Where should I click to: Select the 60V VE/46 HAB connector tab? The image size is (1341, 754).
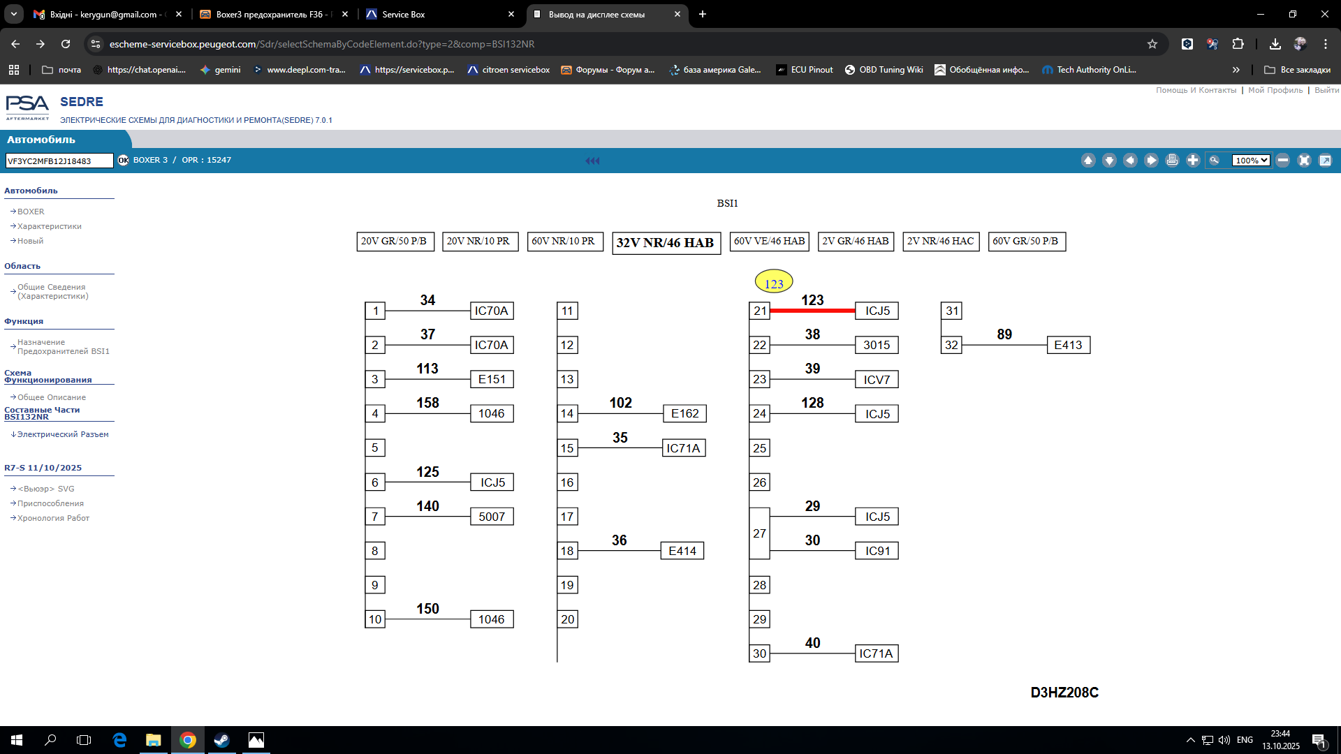pos(769,242)
